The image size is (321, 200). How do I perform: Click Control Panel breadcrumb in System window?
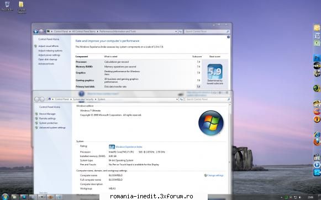coord(62,99)
